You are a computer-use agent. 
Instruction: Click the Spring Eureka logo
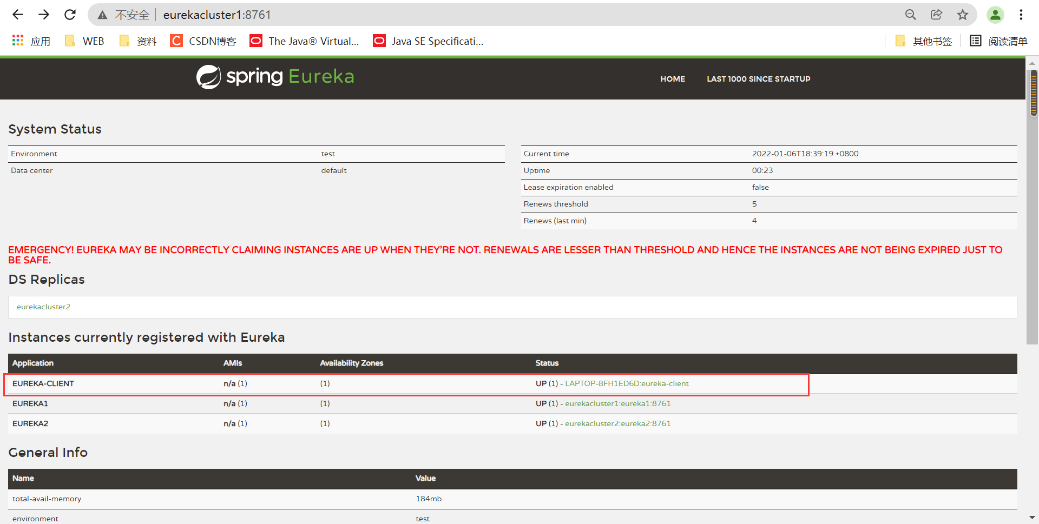point(275,77)
